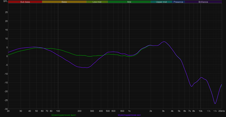The width and height of the screenshot is (226, 117).
Task: Click the green legend Шумоподавление выкл
Action: click(x=63, y=115)
